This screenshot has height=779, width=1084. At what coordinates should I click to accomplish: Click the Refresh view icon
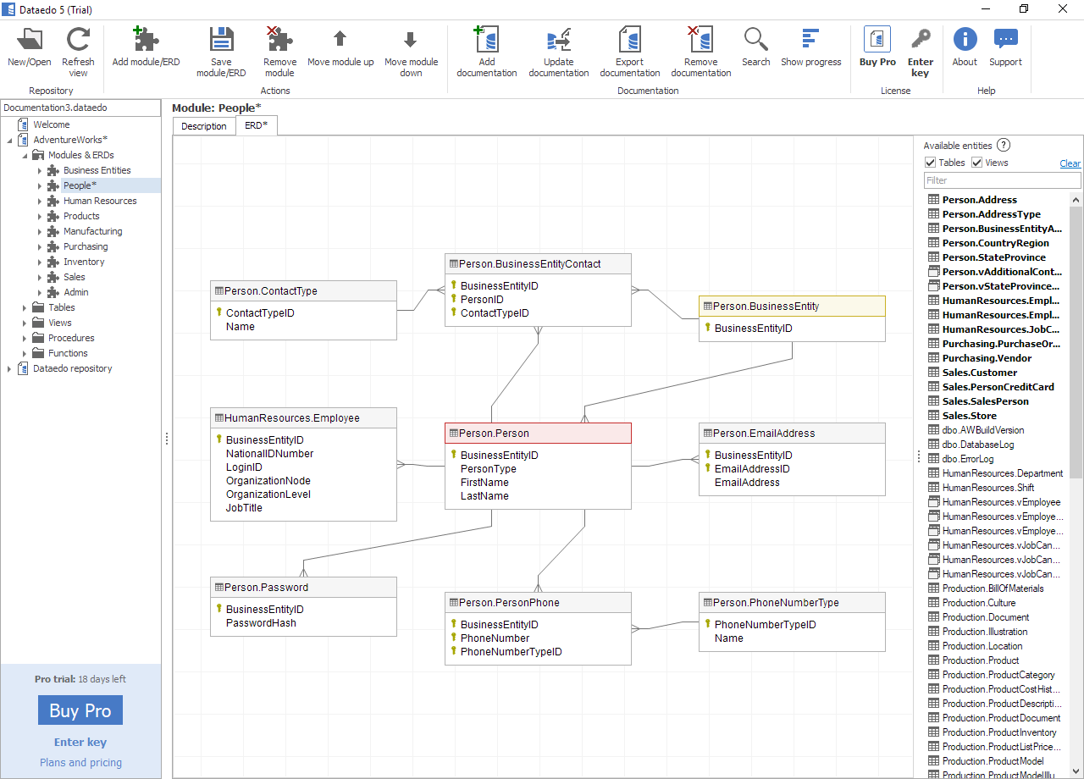pyautogui.click(x=78, y=39)
